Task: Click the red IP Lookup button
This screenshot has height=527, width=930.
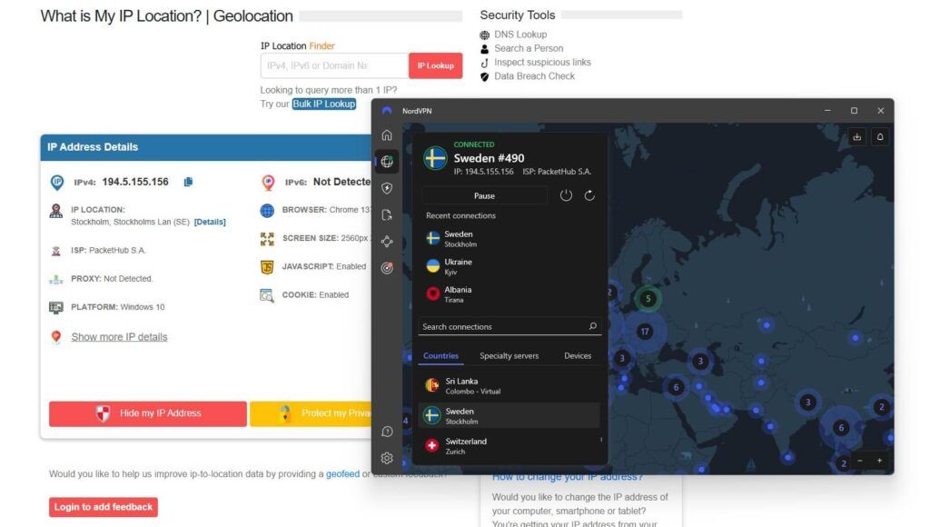Action: (x=435, y=65)
